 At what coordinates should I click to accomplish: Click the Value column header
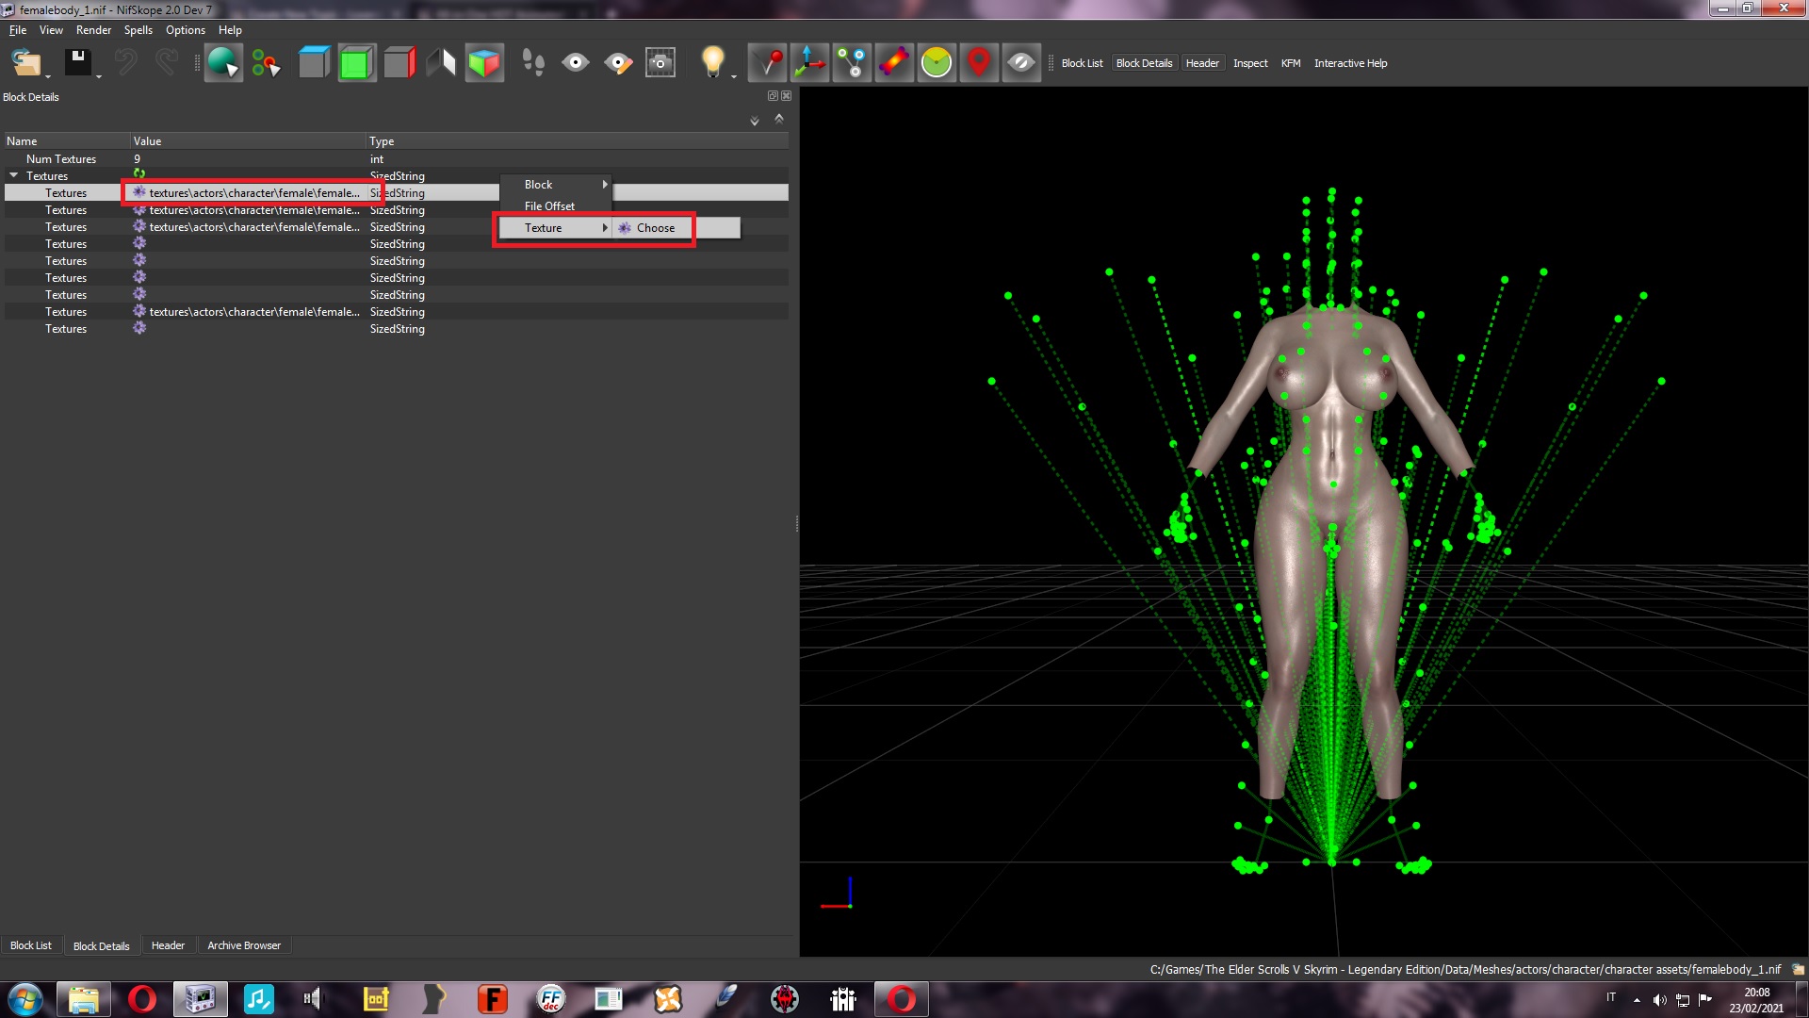248,141
